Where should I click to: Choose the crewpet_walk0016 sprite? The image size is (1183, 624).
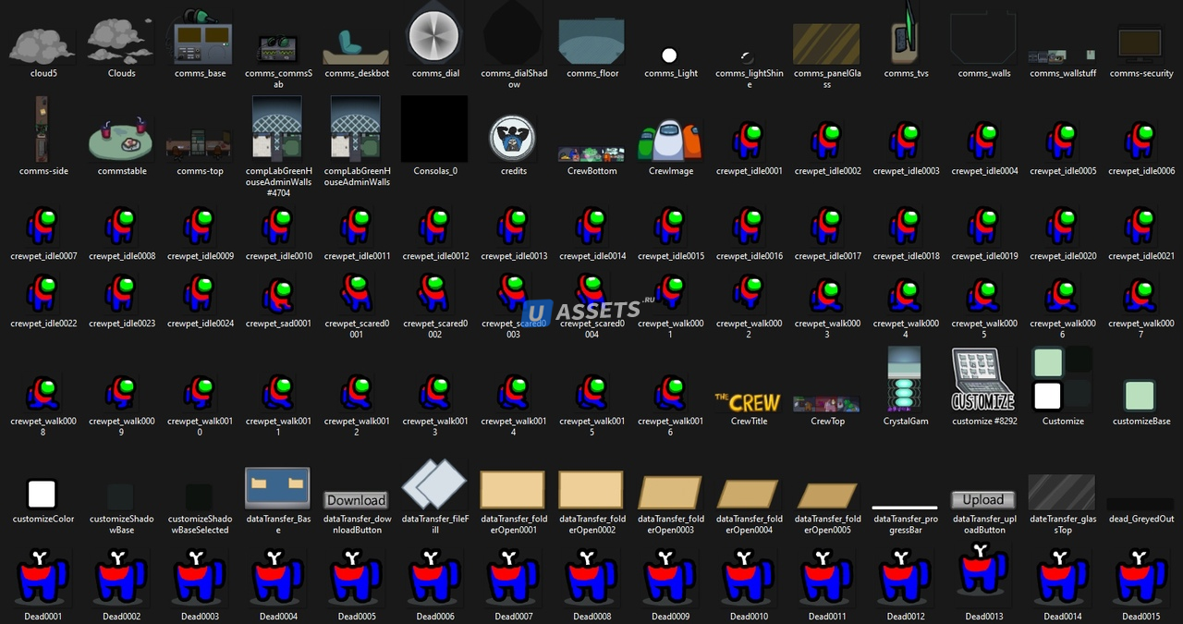[670, 392]
